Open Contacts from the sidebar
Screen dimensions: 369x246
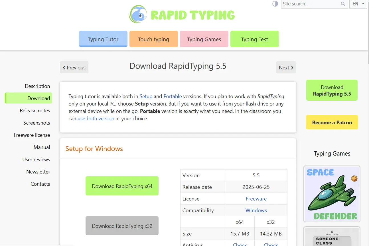pyautogui.click(x=40, y=184)
